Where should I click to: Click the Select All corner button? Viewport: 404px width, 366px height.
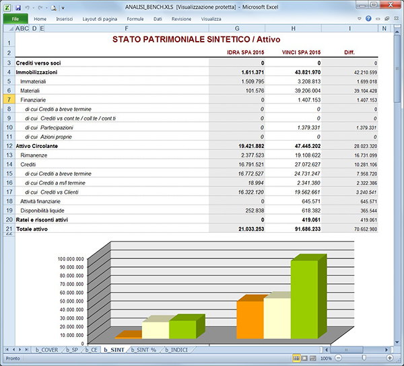[10, 28]
